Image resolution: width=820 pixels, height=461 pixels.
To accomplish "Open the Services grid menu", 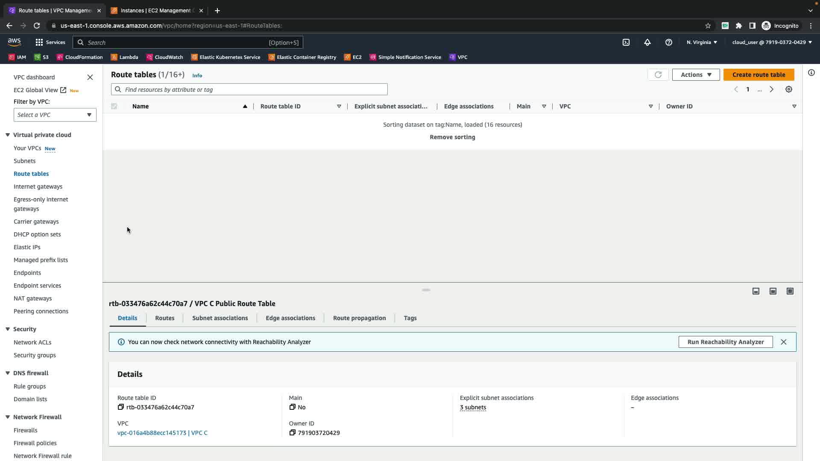I will (x=50, y=42).
